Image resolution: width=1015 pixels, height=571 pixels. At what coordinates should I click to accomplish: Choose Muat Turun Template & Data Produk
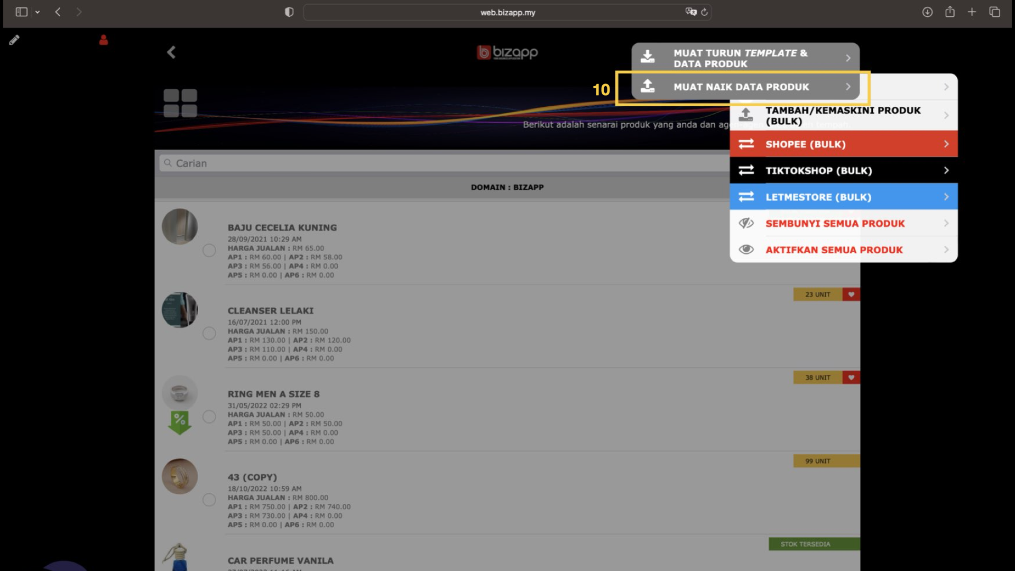pos(745,58)
